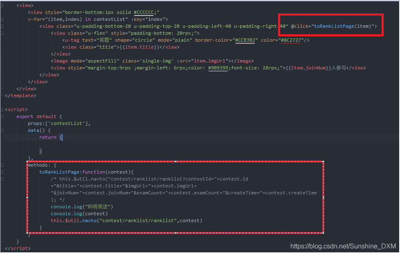This screenshot has width=400, height=254.
Task: Click the :key="index" attribute
Action: [148, 19]
